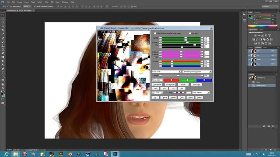Add a Levels adjustment

pyautogui.click(x=259, y=36)
